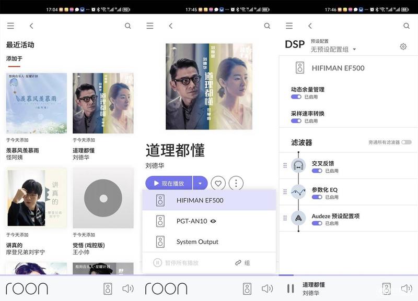Select System Output zone
Viewport: 418px width, 301px height.
click(209, 242)
